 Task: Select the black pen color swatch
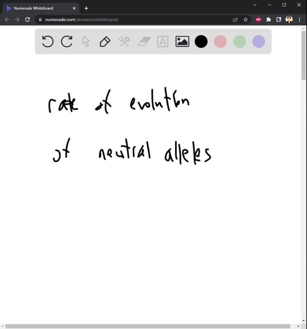[x=201, y=42]
